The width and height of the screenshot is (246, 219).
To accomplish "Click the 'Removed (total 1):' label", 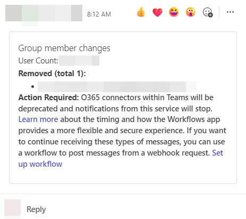I will pyautogui.click(x=52, y=74).
